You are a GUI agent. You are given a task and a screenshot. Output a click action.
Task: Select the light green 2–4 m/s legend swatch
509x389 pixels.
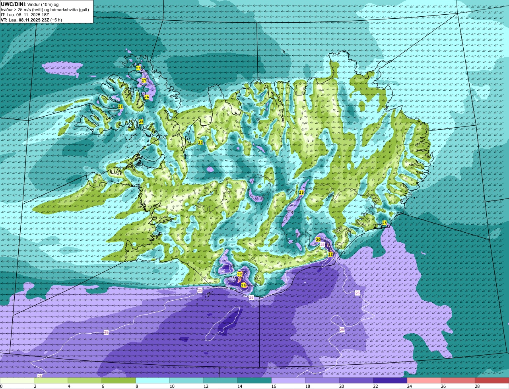[x=51, y=380]
